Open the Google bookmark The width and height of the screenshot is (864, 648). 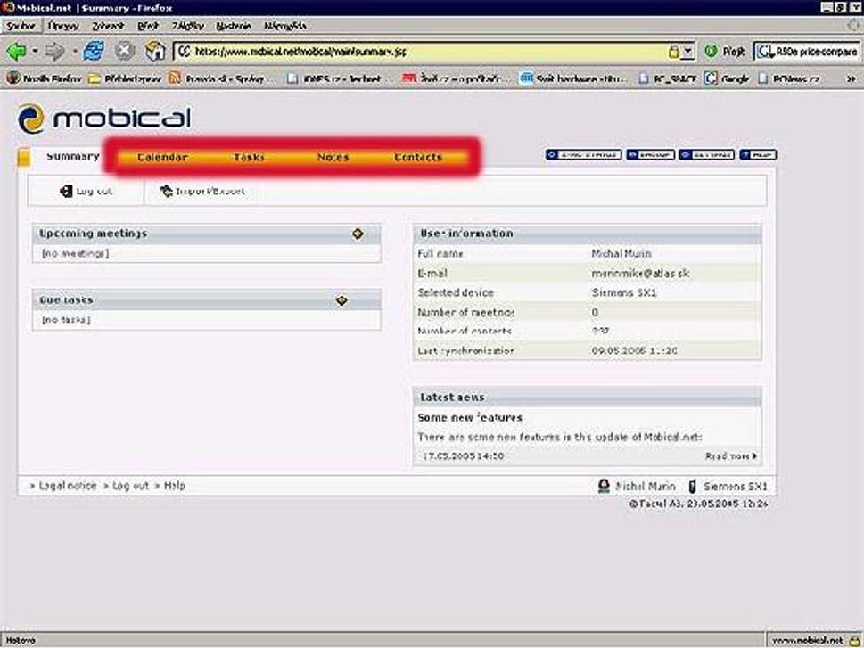click(727, 78)
